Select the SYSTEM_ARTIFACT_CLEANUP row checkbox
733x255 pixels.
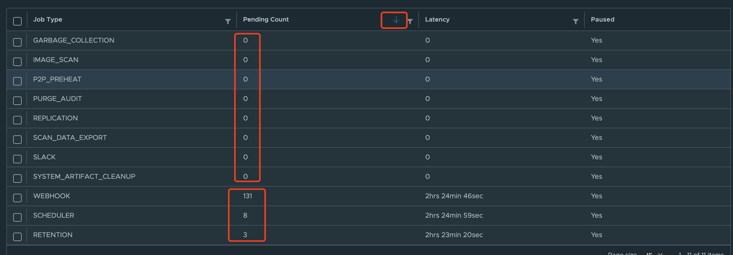(x=17, y=178)
